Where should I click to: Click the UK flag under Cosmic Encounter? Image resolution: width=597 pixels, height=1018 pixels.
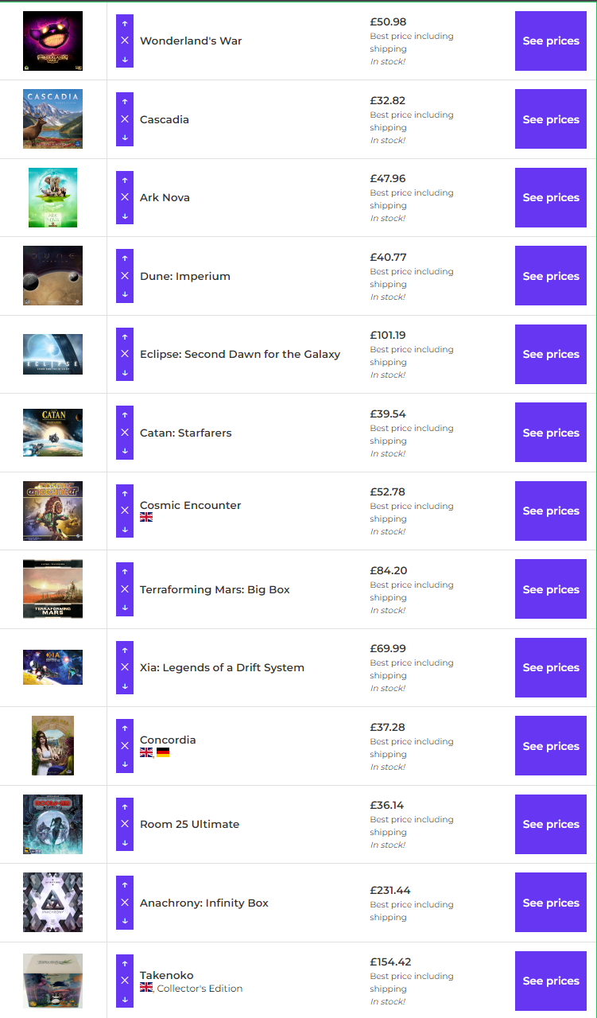(146, 517)
